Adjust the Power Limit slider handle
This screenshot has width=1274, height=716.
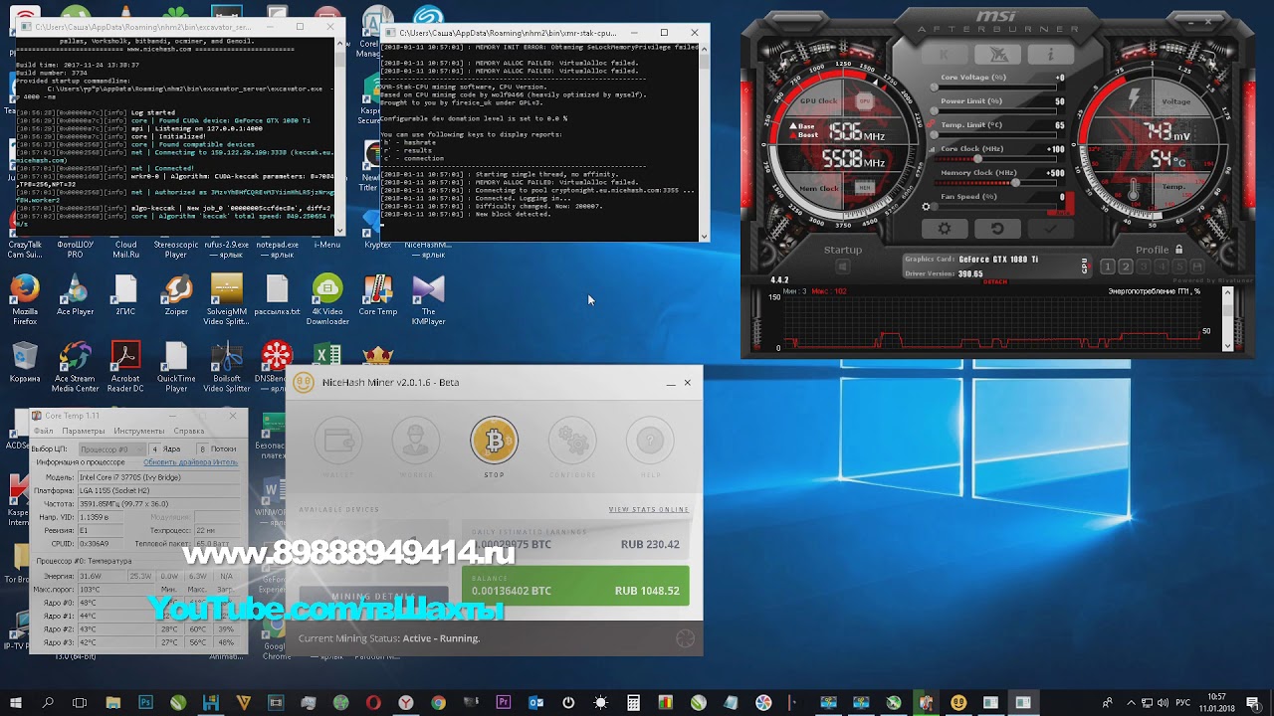tap(935, 111)
